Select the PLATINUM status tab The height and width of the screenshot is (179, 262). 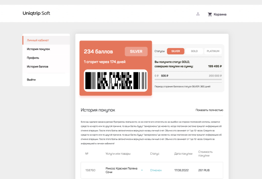point(213,51)
